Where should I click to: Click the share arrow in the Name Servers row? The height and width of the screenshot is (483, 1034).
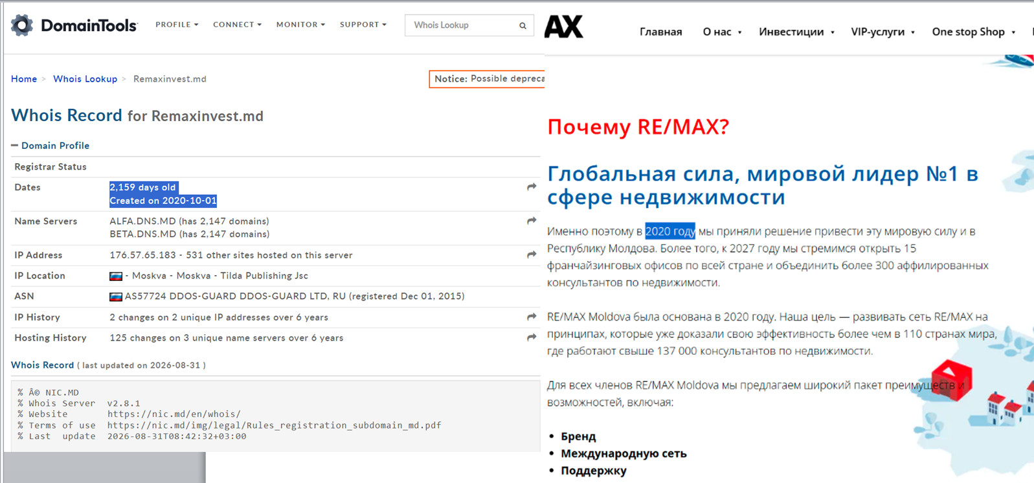(x=532, y=221)
